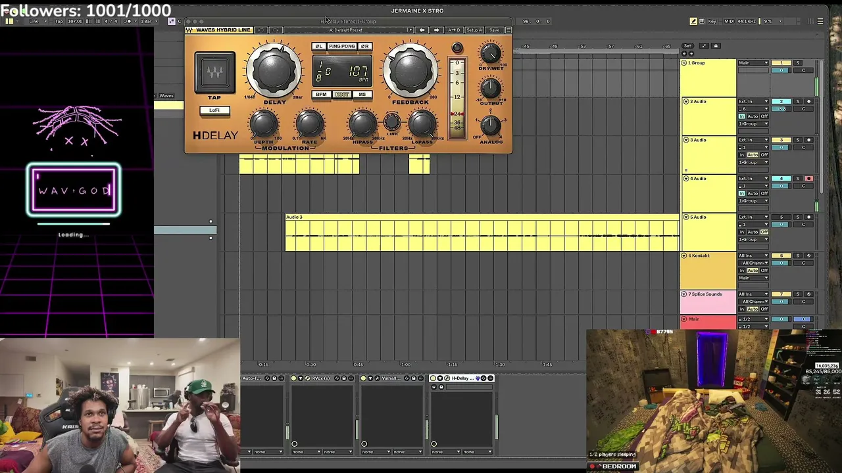Viewport: 842px width, 473px height.
Task: Toggle the LoFi button on H-Delay
Action: tap(214, 110)
